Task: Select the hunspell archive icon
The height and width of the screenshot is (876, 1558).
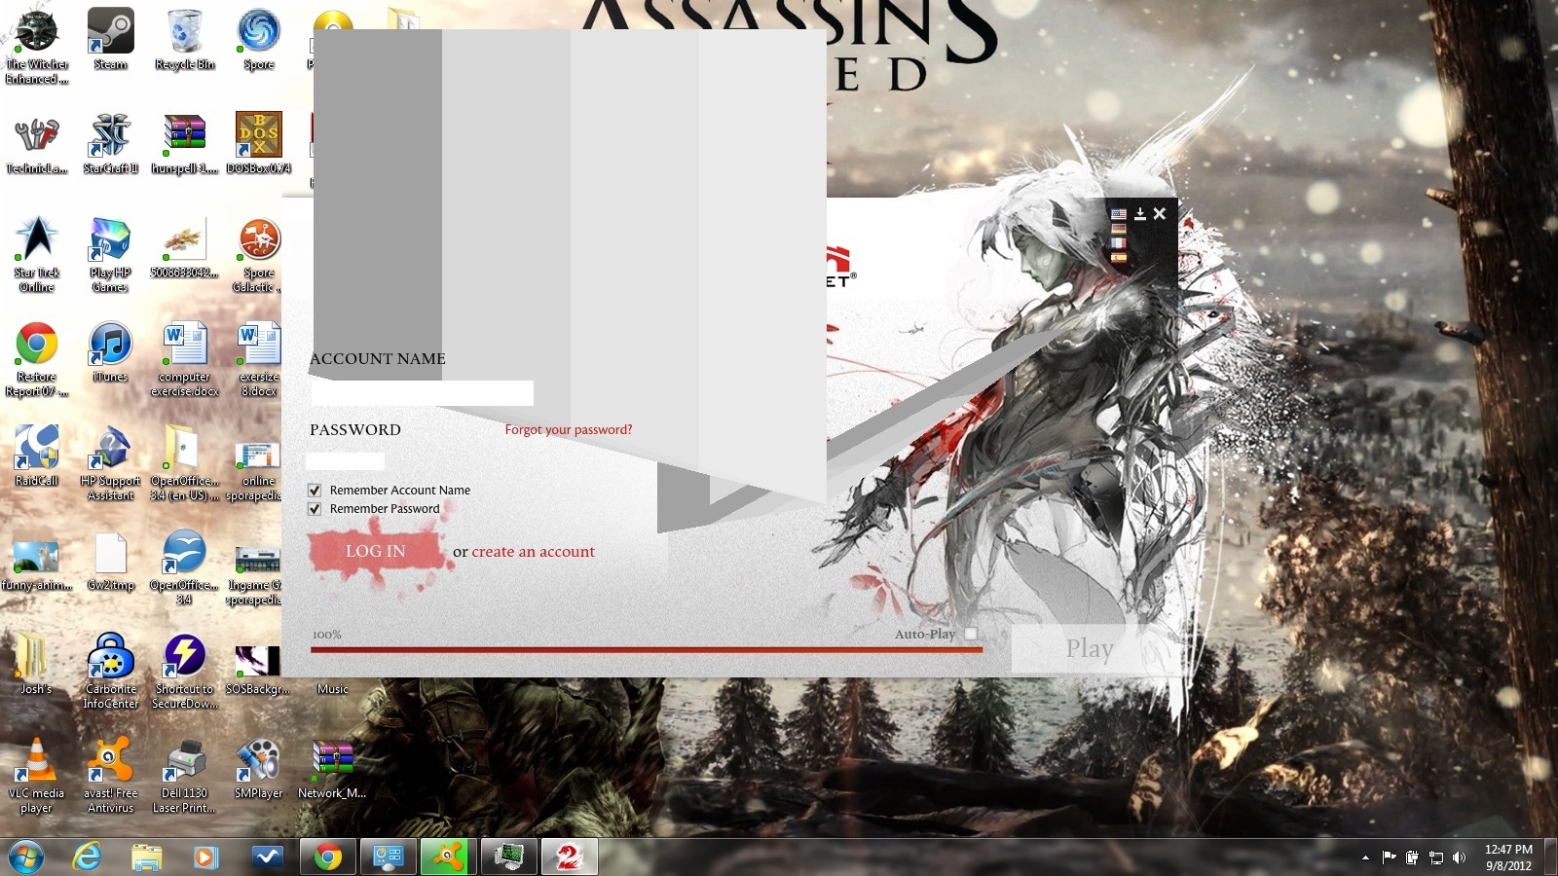Action: pyautogui.click(x=185, y=143)
